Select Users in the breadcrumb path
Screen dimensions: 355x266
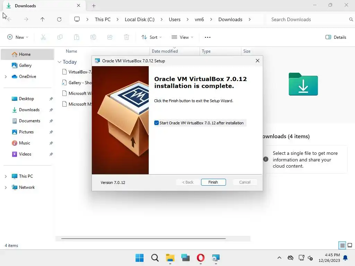(x=175, y=19)
